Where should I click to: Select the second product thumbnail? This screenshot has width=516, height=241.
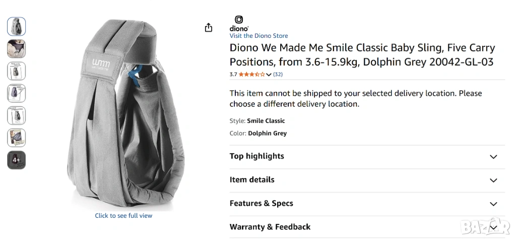pyautogui.click(x=17, y=49)
